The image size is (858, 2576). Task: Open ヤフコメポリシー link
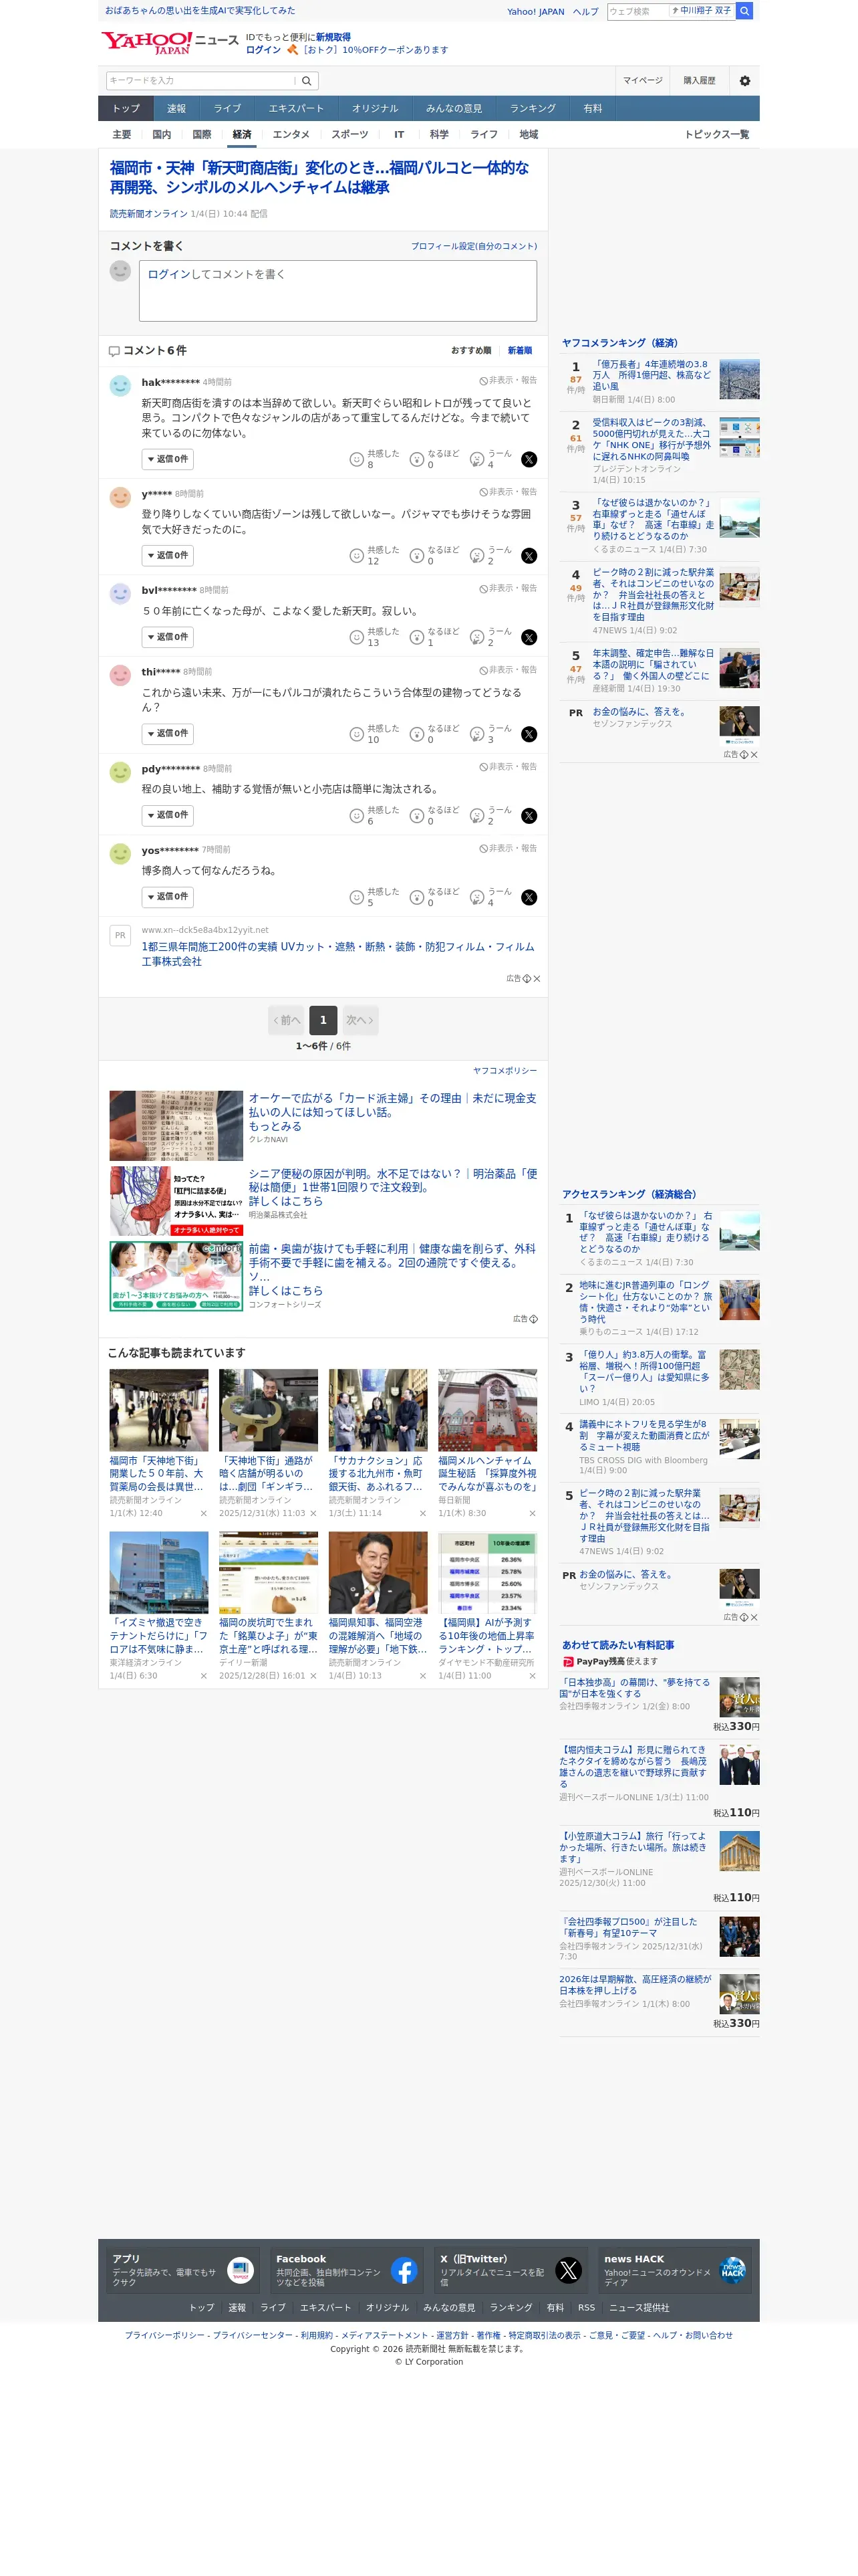pyautogui.click(x=505, y=1071)
